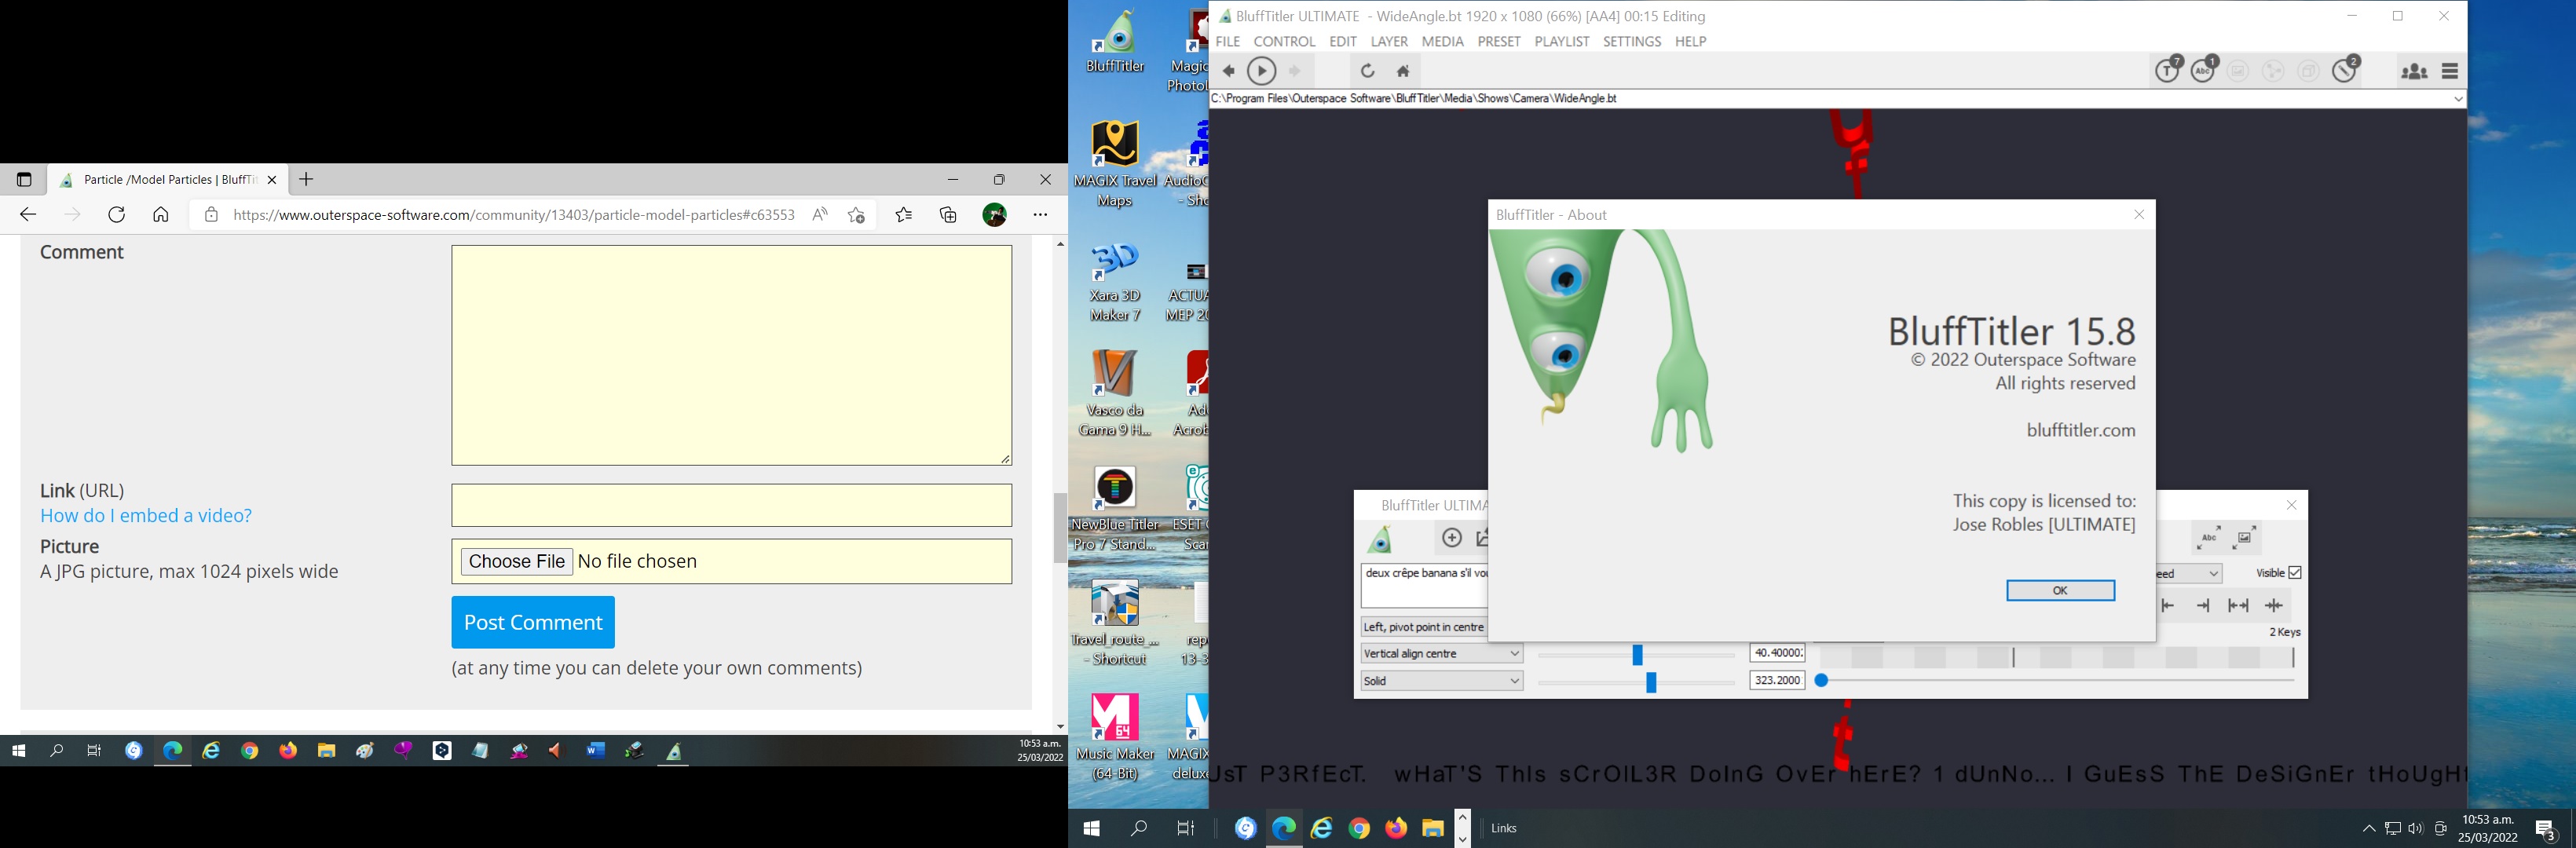The width and height of the screenshot is (2576, 848).
Task: Close the BluffTitler About dialog
Action: (x=2139, y=215)
